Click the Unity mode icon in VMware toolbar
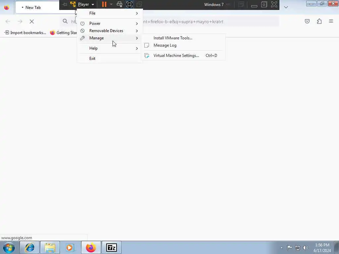Screen dimensions: 339x254 point(139,4)
